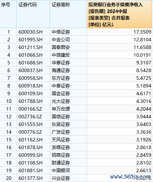Screen dimensions: 153x182
Task: Select security code 601377.SH
Action: click(x=33, y=178)
